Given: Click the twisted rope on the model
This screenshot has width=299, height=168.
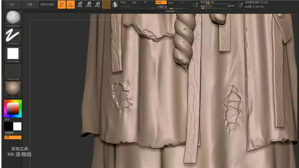Looking at the screenshot, I should point(185,41).
